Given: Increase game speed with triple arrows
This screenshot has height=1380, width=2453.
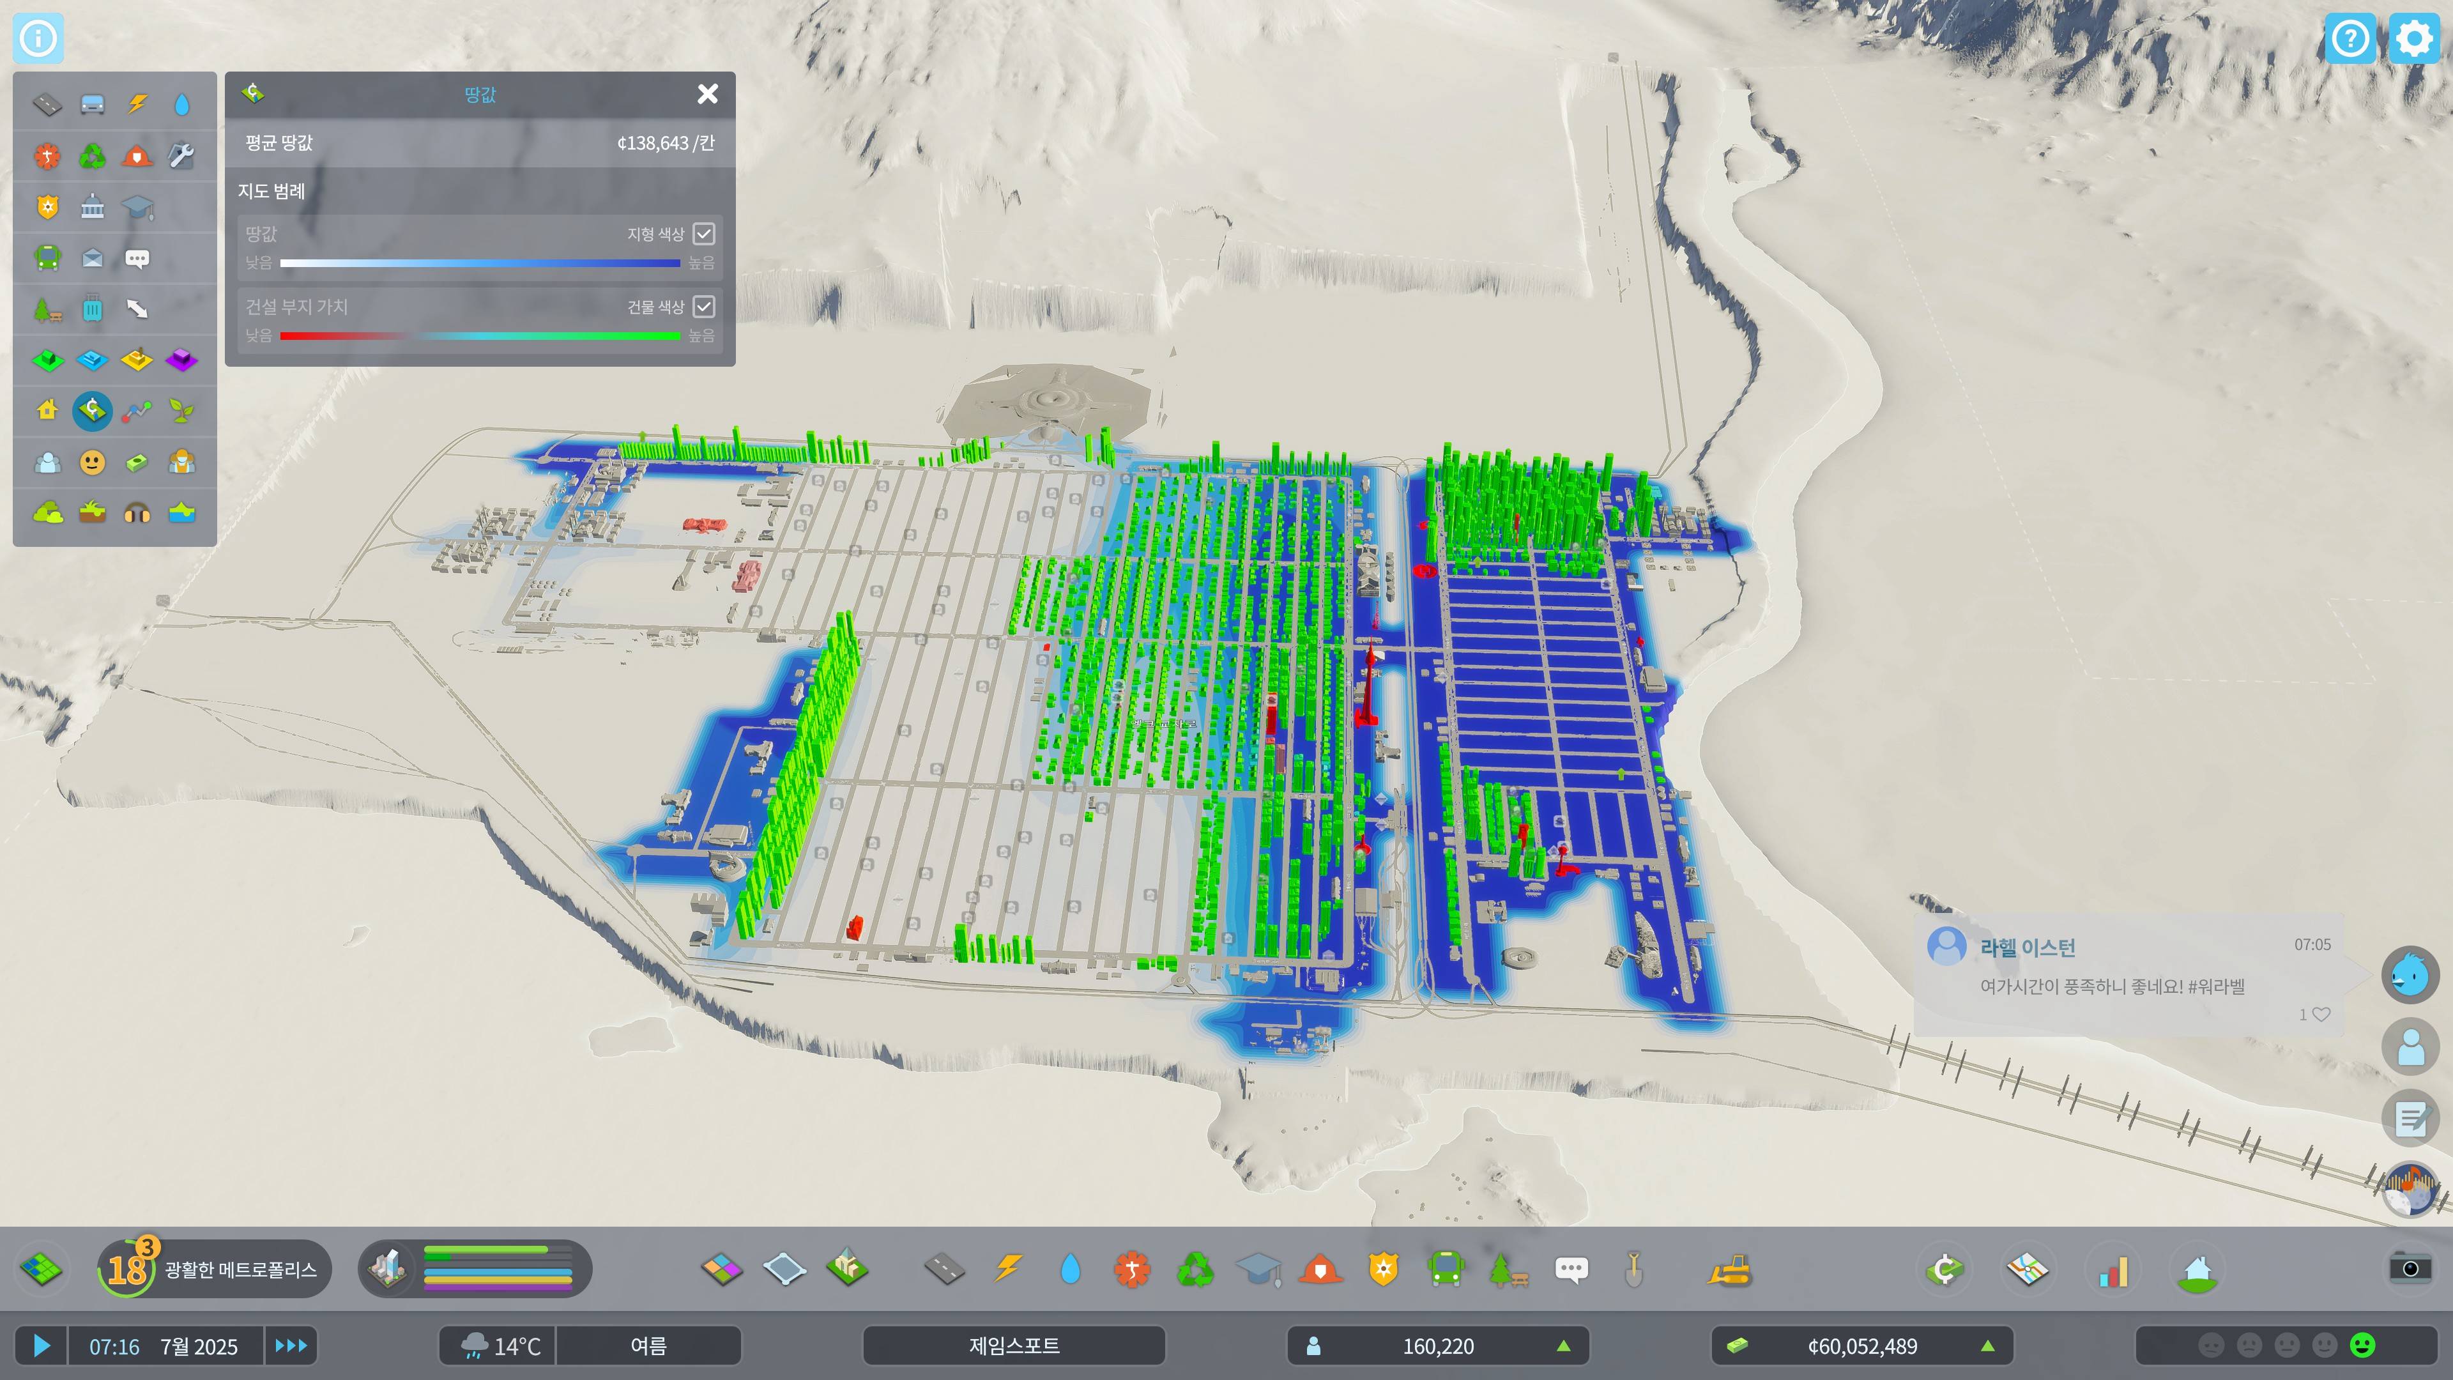Looking at the screenshot, I should 291,1345.
